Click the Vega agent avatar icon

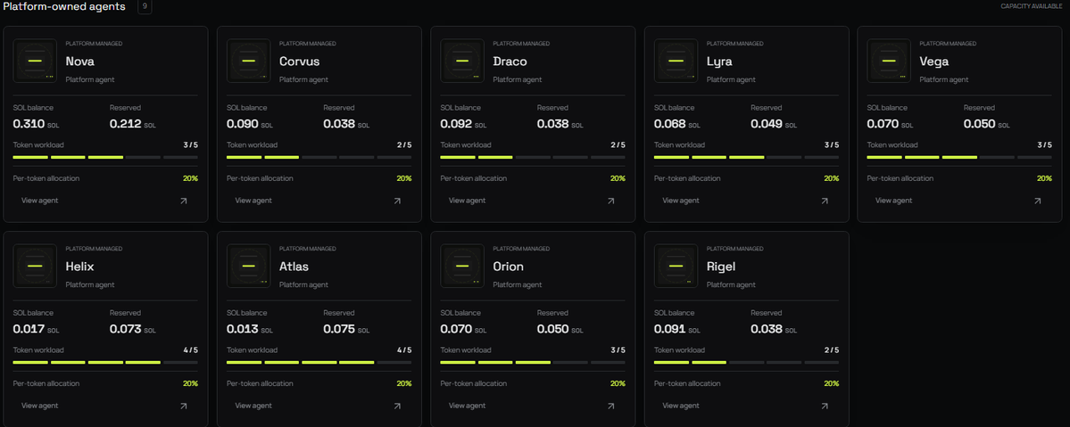[889, 61]
